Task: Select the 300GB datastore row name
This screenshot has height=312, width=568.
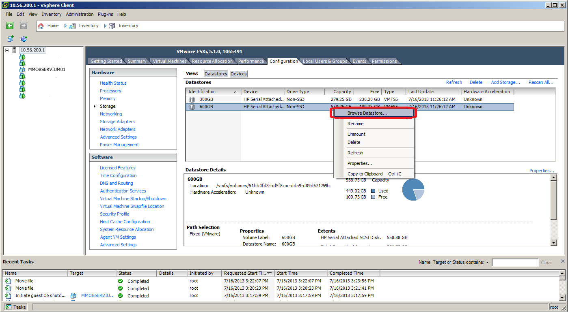Action: pos(206,99)
